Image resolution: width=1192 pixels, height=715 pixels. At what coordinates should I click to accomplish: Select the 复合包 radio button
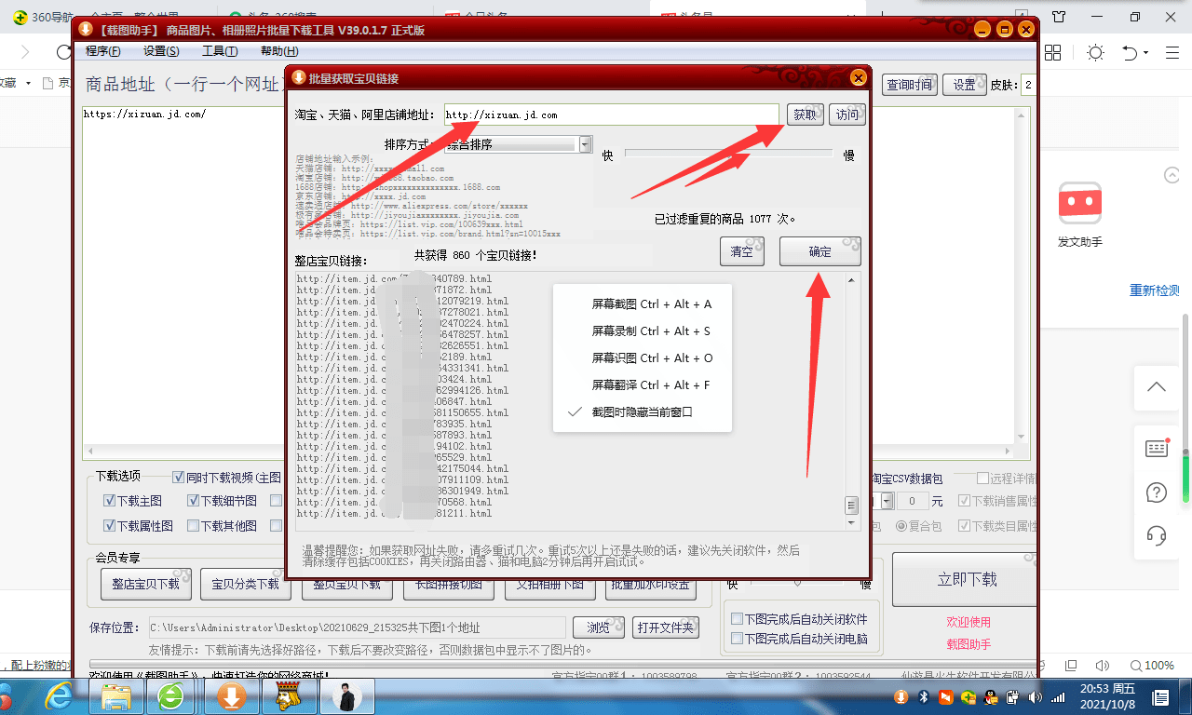point(901,526)
